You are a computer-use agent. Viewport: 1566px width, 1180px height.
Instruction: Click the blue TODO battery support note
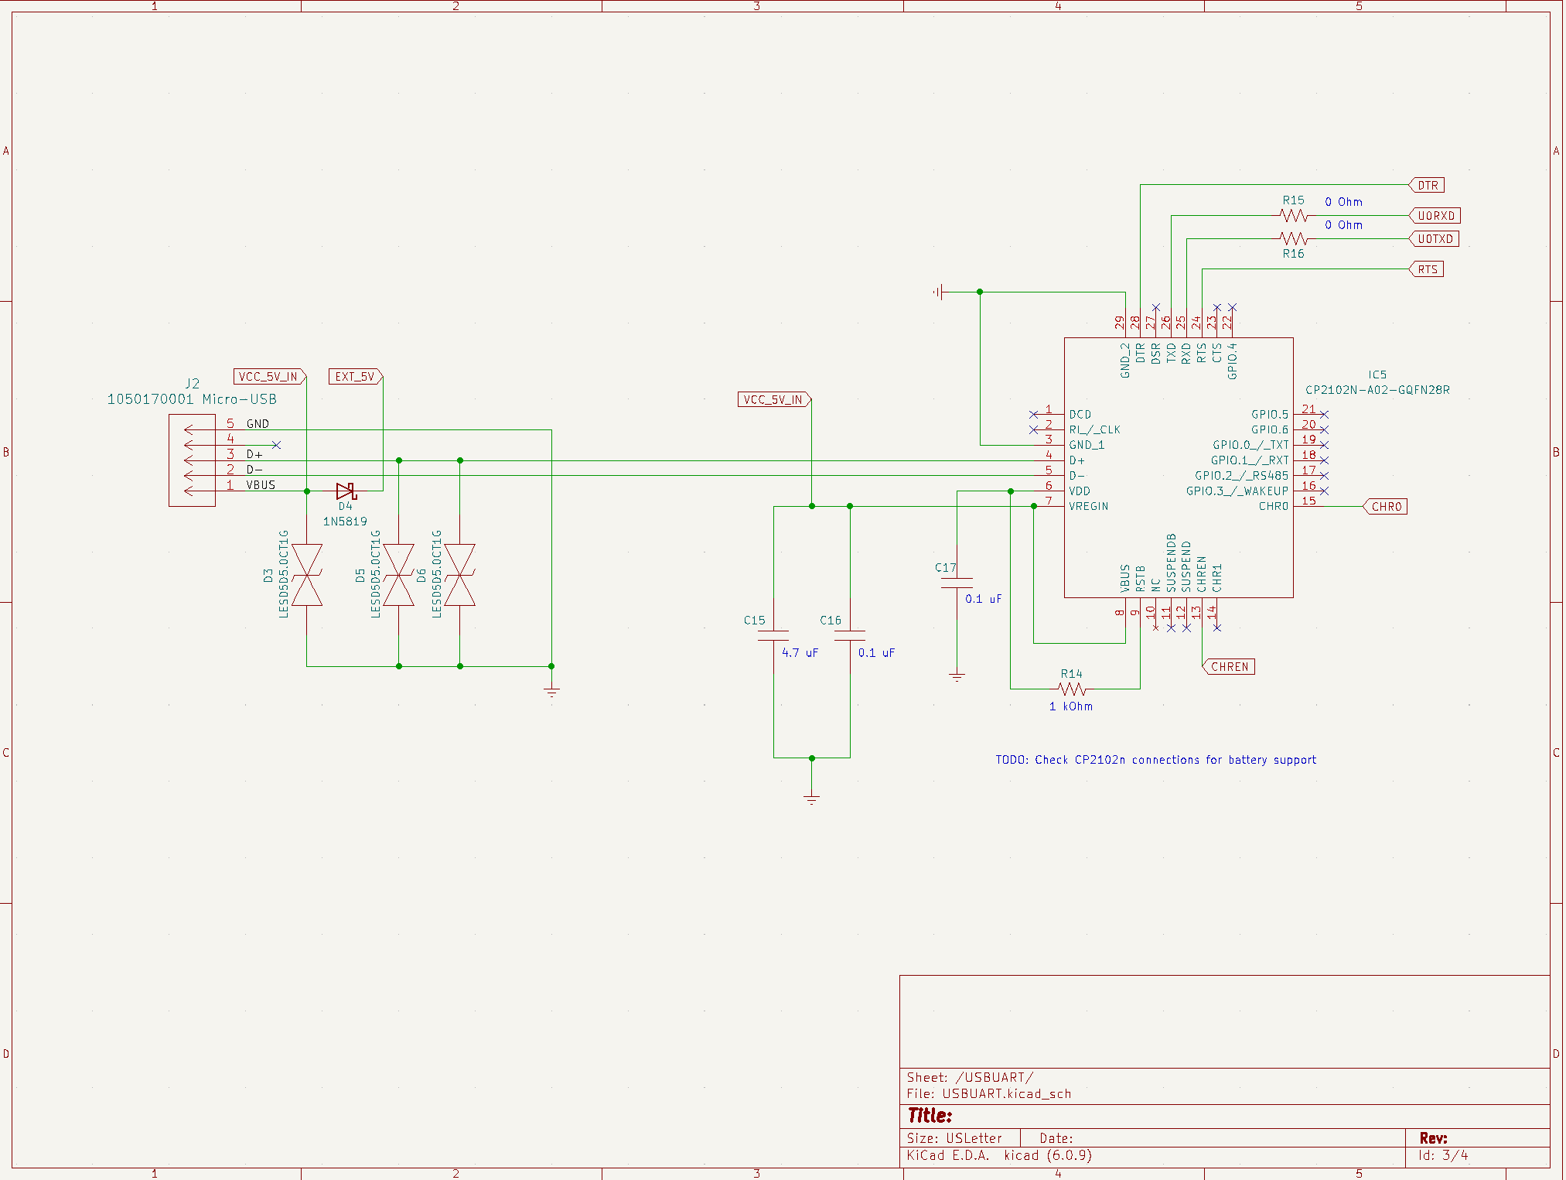1155,759
